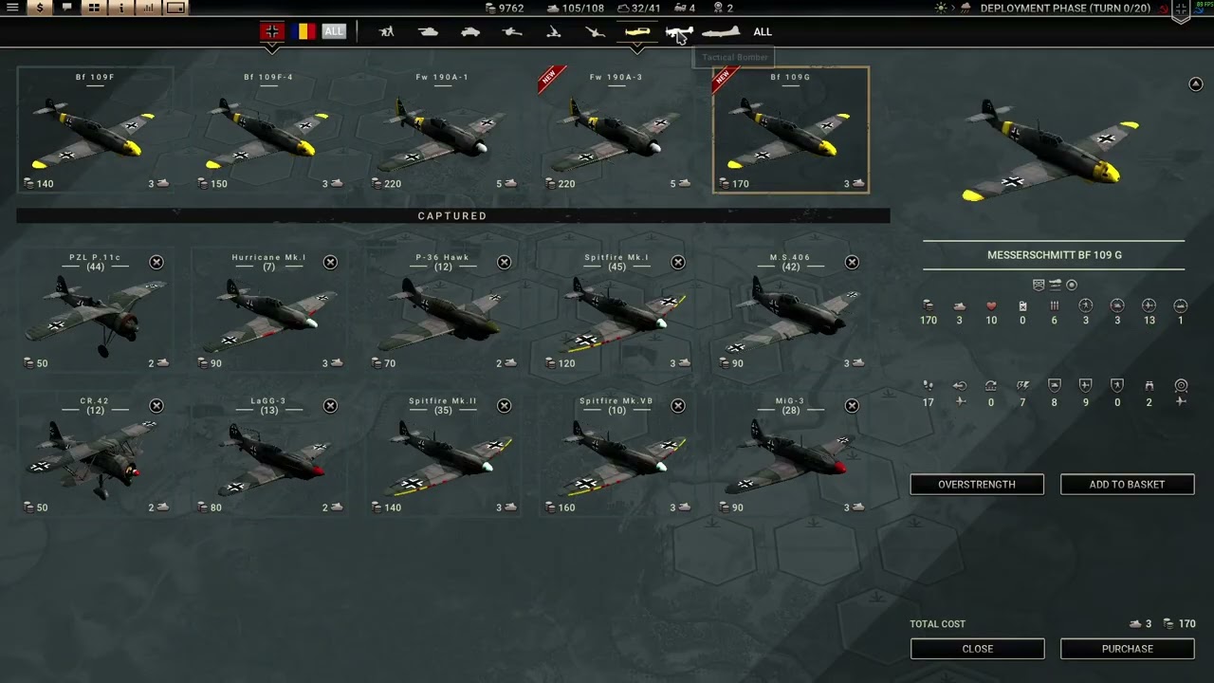Click the target range stat icon
This screenshot has width=1214, height=683.
pos(1181,386)
